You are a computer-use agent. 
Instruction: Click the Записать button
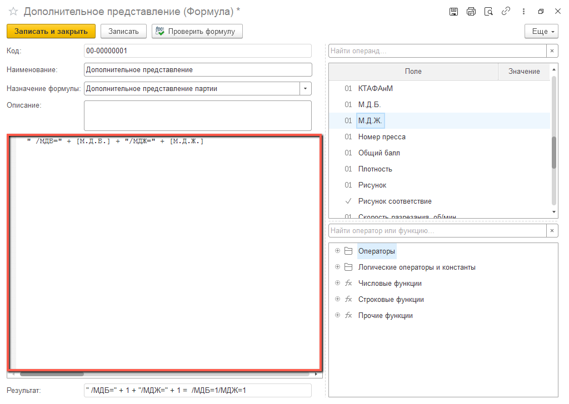point(123,32)
